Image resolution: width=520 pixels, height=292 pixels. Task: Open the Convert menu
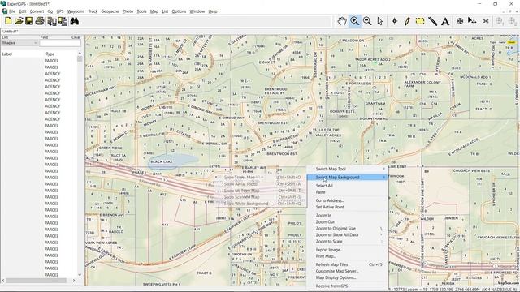click(37, 11)
